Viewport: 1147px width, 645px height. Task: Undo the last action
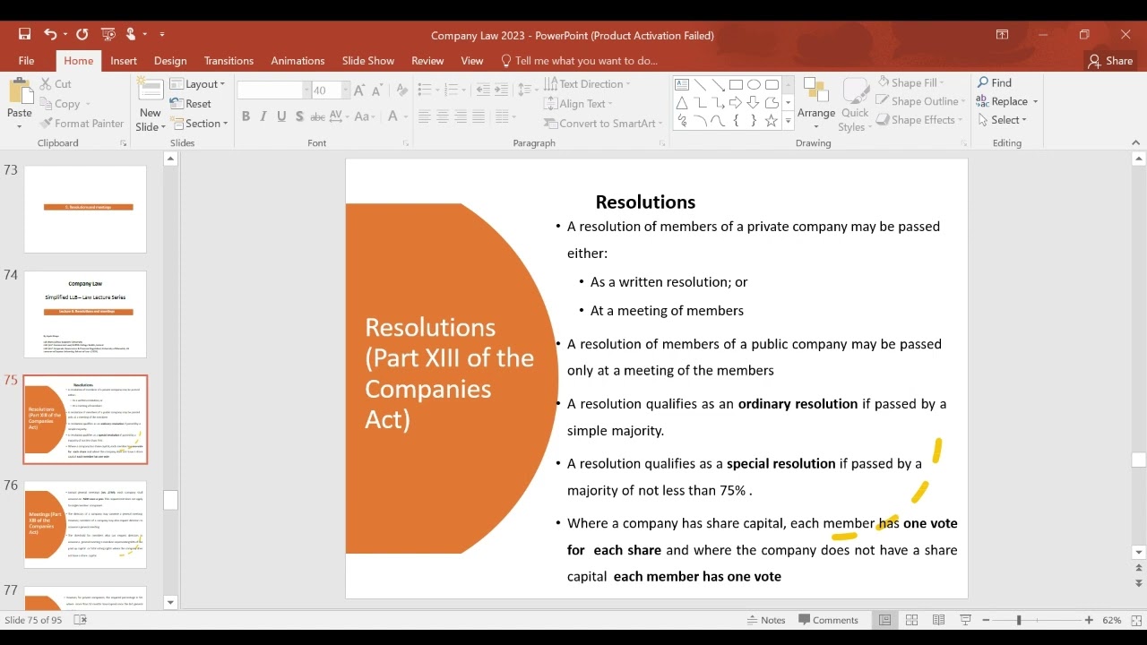tap(50, 35)
